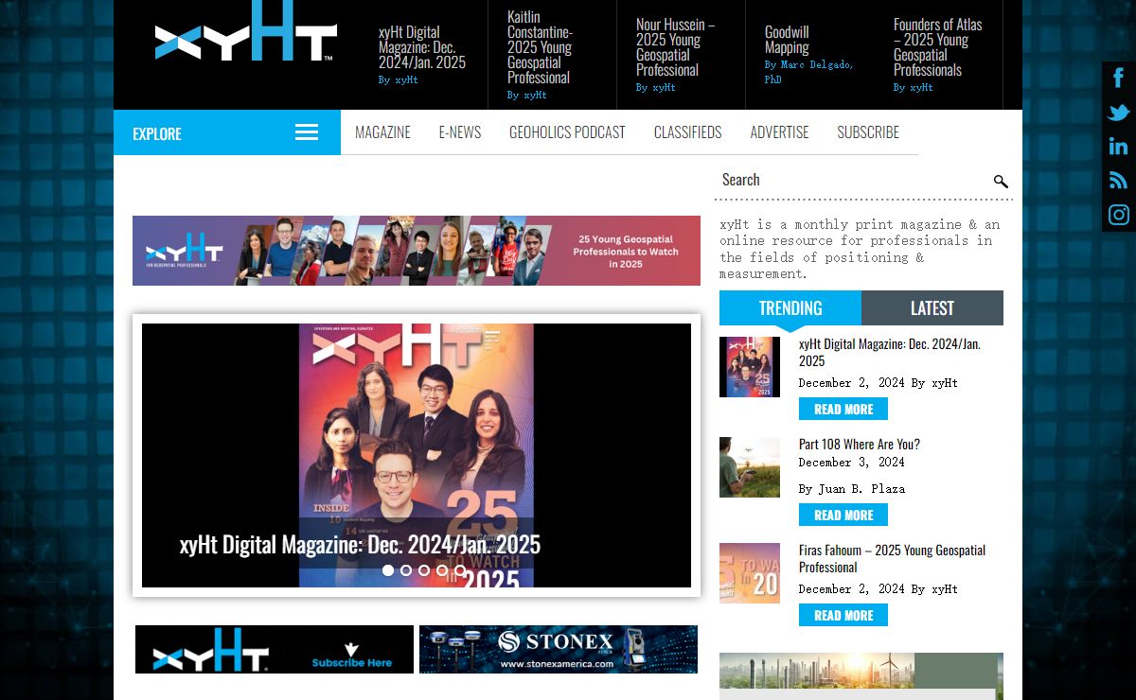
Task: Switch to the TRENDING tab
Action: (x=790, y=308)
